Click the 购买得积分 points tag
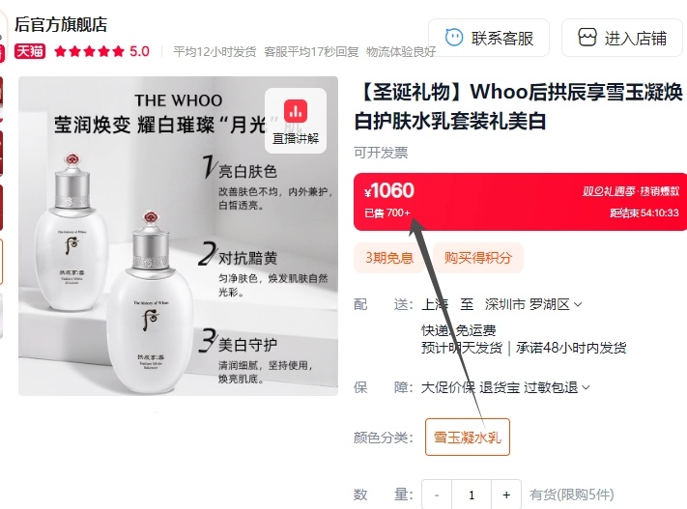This screenshot has width=687, height=509. (x=478, y=258)
